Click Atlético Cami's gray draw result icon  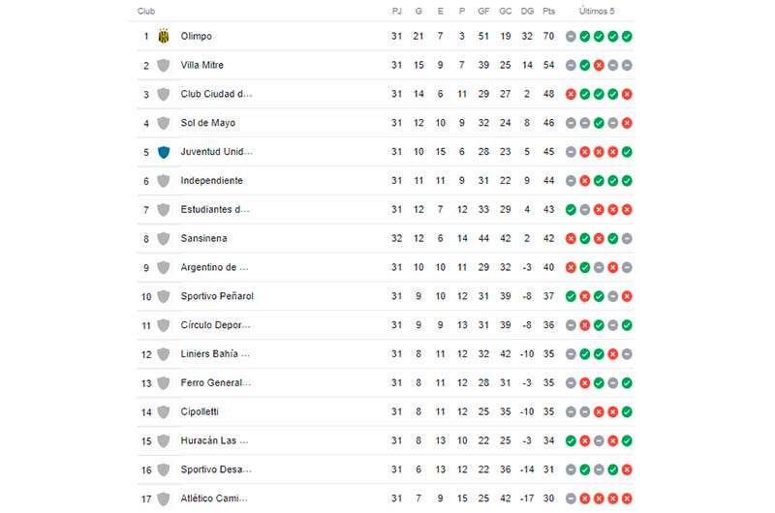[571, 498]
